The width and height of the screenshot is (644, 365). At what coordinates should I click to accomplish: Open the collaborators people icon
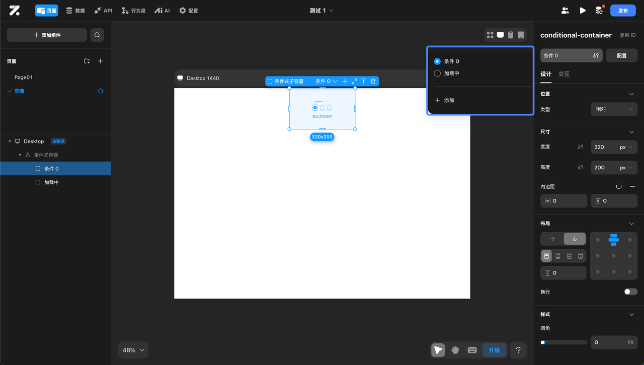click(x=565, y=11)
